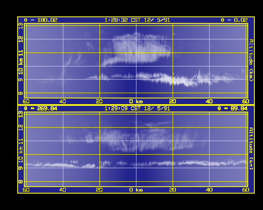Click the θ = 89.84 label in bottom panel

click(233, 109)
